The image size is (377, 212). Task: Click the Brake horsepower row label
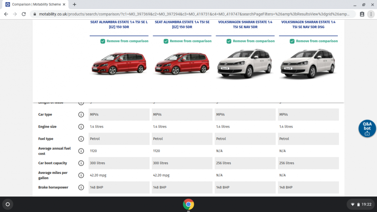(x=53, y=187)
